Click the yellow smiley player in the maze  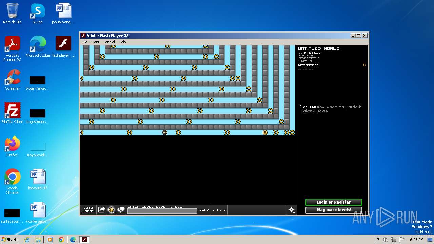pos(265,133)
